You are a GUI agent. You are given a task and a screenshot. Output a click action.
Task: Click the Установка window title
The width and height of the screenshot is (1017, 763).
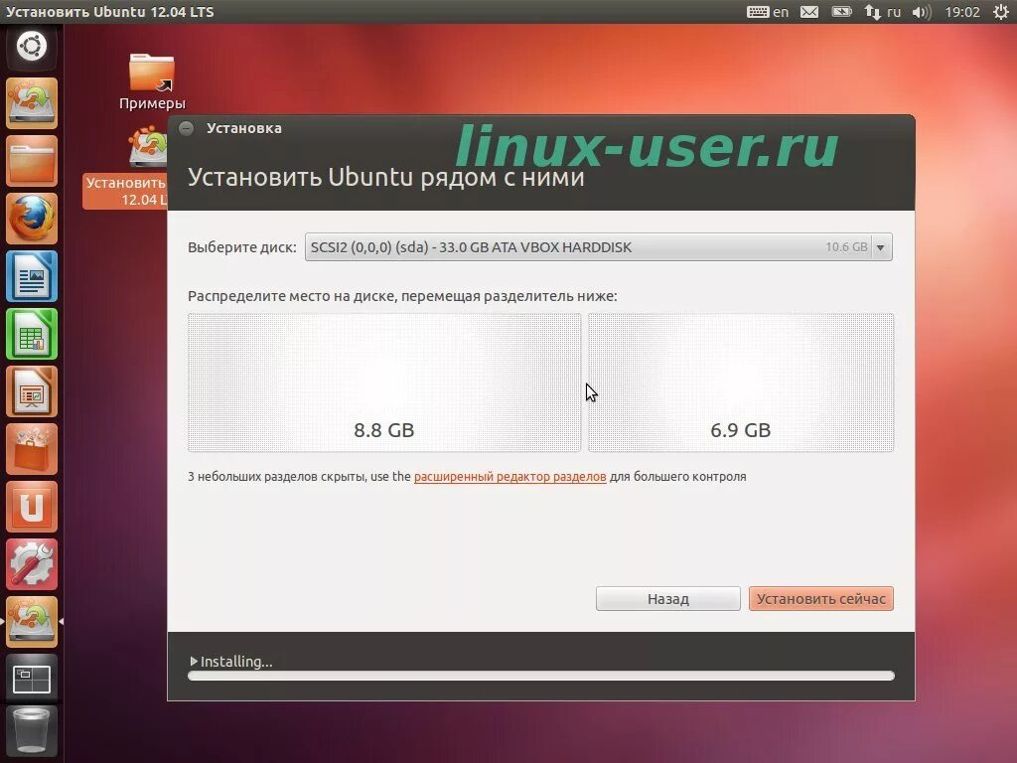coord(244,128)
